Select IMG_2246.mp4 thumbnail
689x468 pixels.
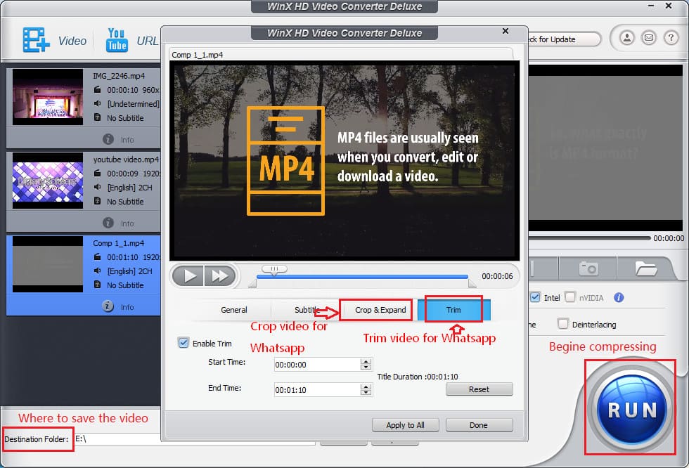48,97
